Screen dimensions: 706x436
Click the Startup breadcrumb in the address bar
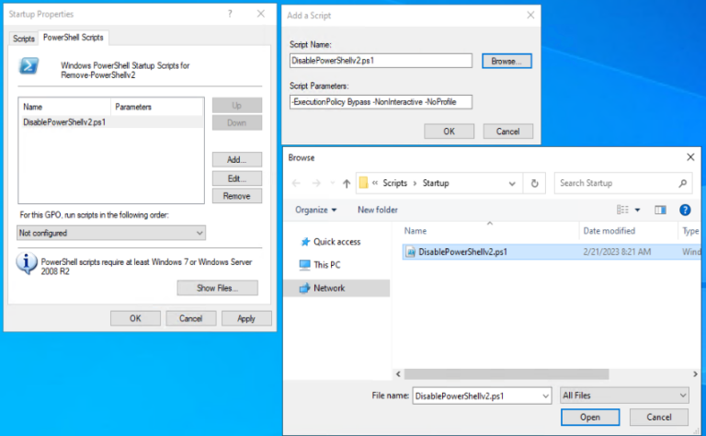(x=436, y=183)
